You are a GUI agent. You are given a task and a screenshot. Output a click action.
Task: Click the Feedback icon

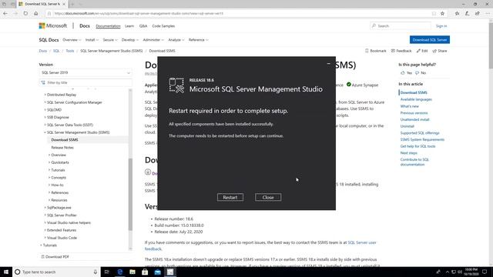393,51
